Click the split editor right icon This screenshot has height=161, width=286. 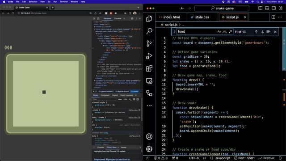click(x=273, y=17)
